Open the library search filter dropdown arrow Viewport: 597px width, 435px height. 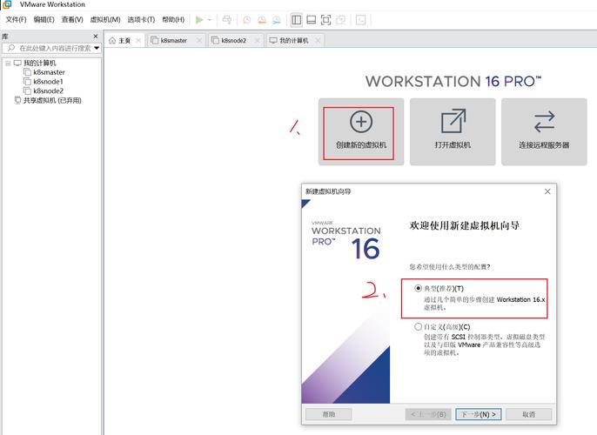(97, 48)
